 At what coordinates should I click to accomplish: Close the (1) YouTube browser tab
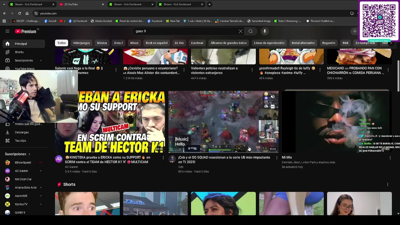pyautogui.click(x=103, y=4)
